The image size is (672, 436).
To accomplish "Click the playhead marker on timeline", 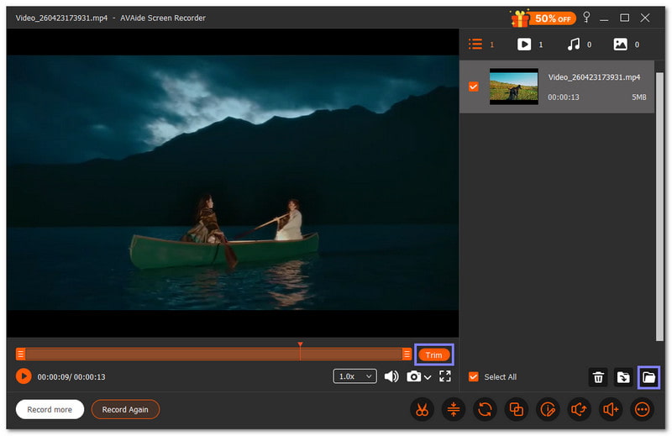I will click(x=300, y=344).
